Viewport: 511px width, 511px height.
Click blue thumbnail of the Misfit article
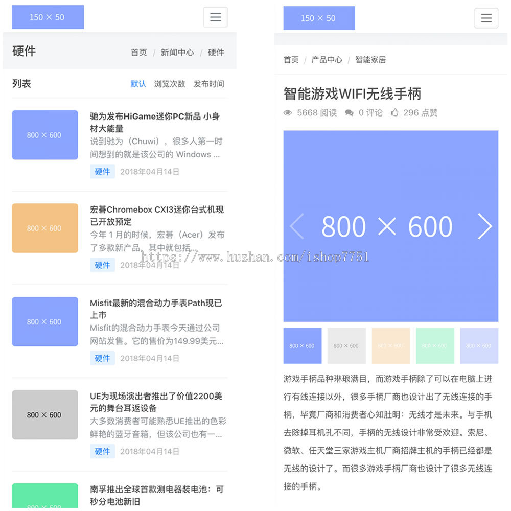(x=45, y=321)
